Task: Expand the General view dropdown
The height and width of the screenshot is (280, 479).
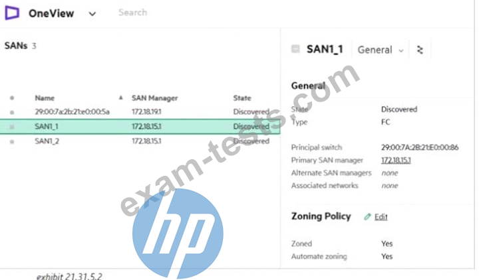Action: coord(381,50)
